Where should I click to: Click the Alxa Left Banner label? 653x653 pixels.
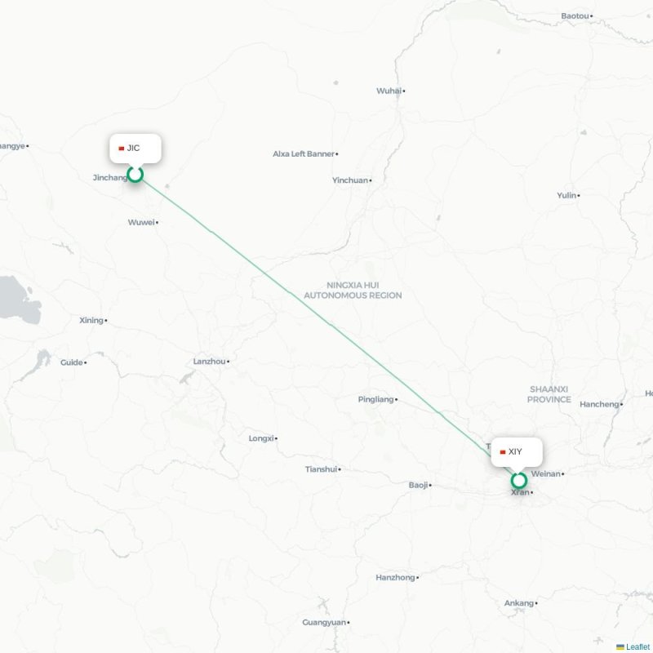(x=304, y=154)
